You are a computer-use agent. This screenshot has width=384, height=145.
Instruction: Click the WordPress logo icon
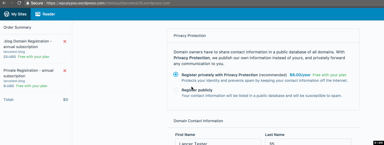(7, 14)
